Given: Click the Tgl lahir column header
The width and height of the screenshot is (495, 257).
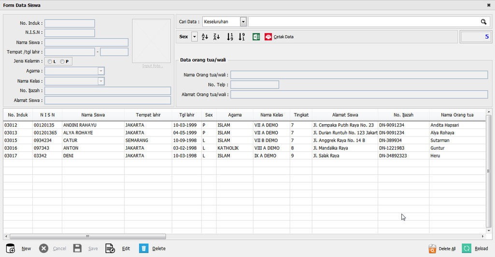Looking at the screenshot, I should [x=186, y=115].
